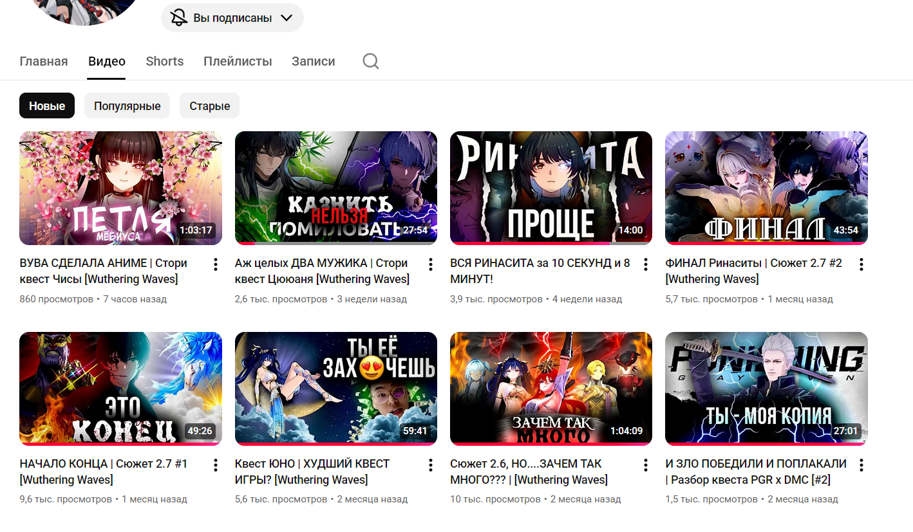
Task: Go to the Shorts tab
Action: pyautogui.click(x=165, y=61)
